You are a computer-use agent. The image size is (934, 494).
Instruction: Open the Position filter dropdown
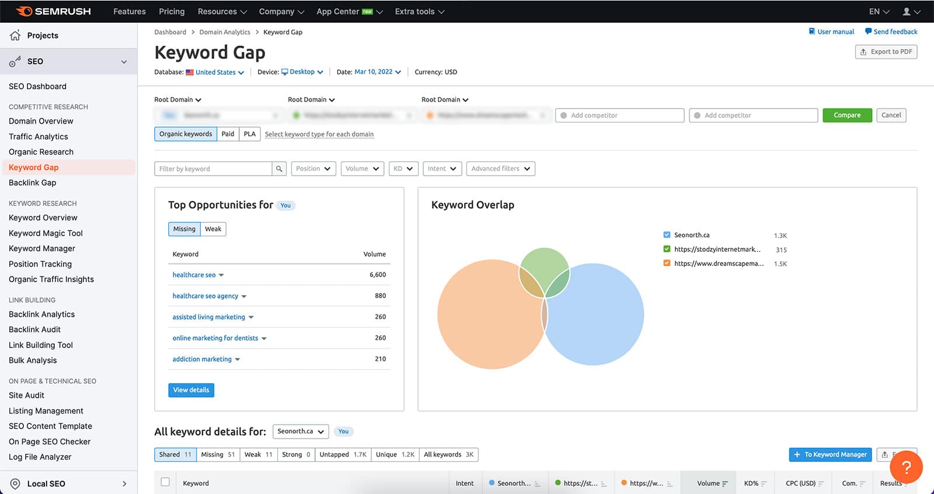point(313,169)
